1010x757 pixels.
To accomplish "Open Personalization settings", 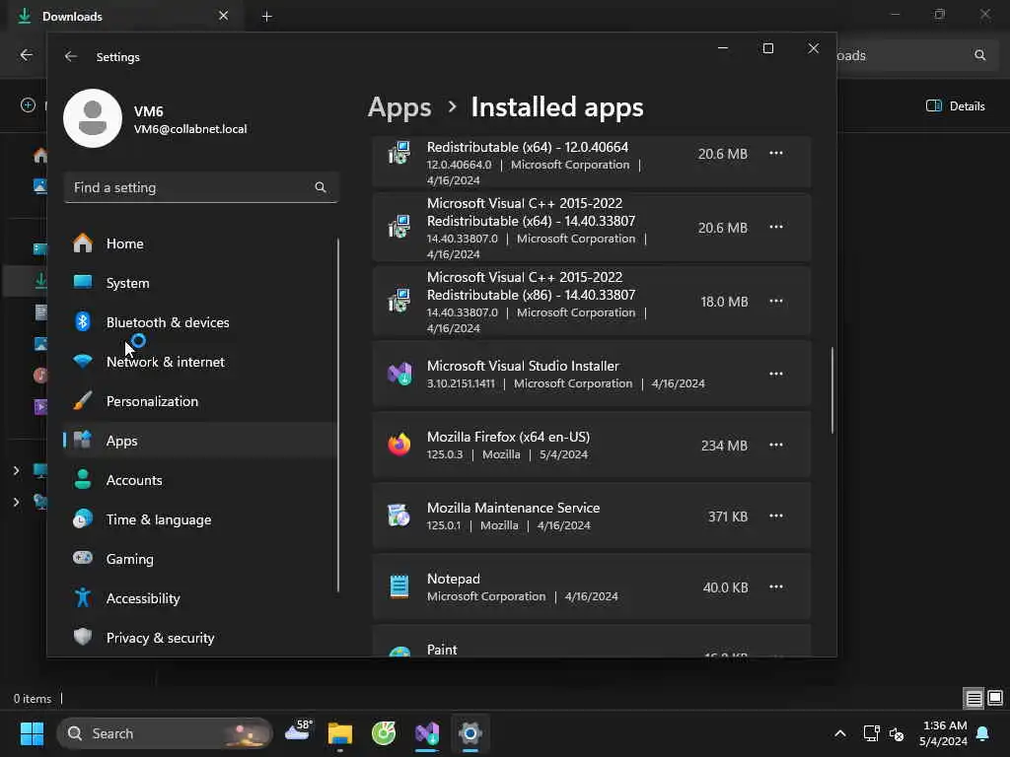I will coord(200,401).
